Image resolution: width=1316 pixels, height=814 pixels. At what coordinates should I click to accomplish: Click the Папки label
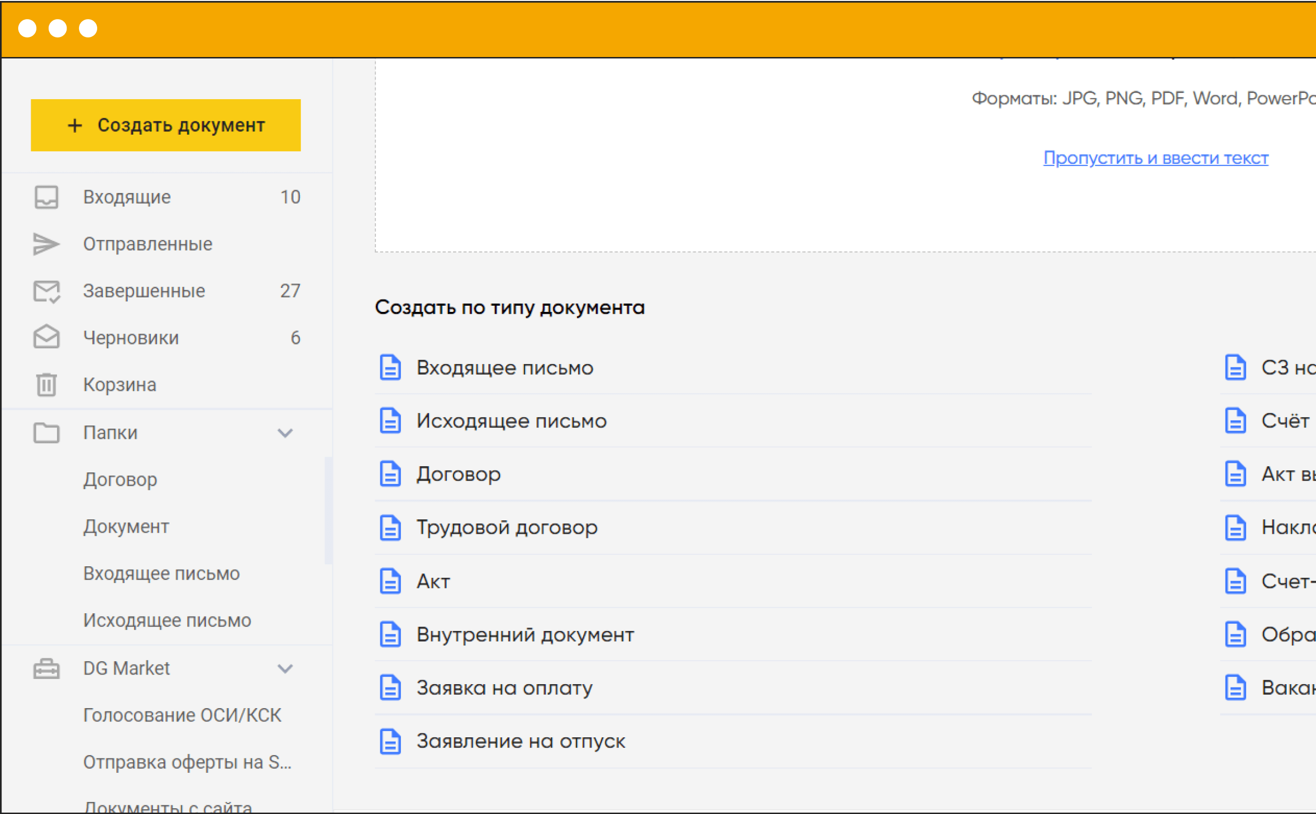[110, 432]
